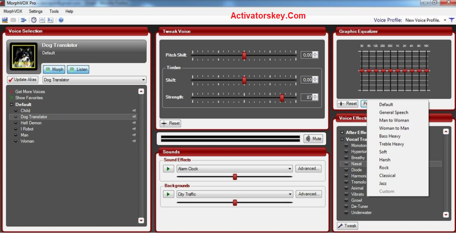Click the Timbre Strength slider handle
456x234 pixels.
pos(282,98)
